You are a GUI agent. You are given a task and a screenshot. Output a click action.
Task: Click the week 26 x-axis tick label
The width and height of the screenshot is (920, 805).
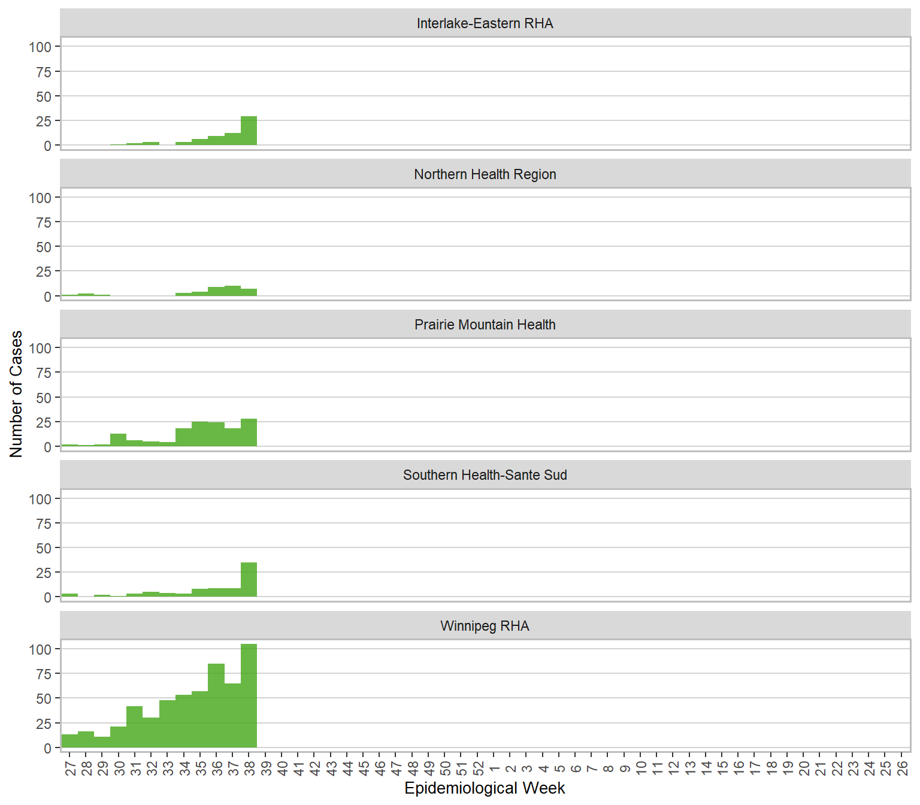click(902, 768)
